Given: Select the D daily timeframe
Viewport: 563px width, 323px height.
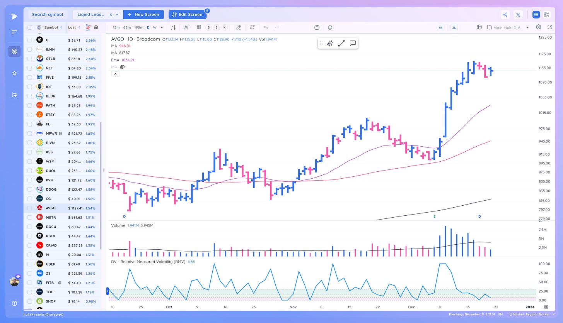Looking at the screenshot, I should tap(148, 27).
